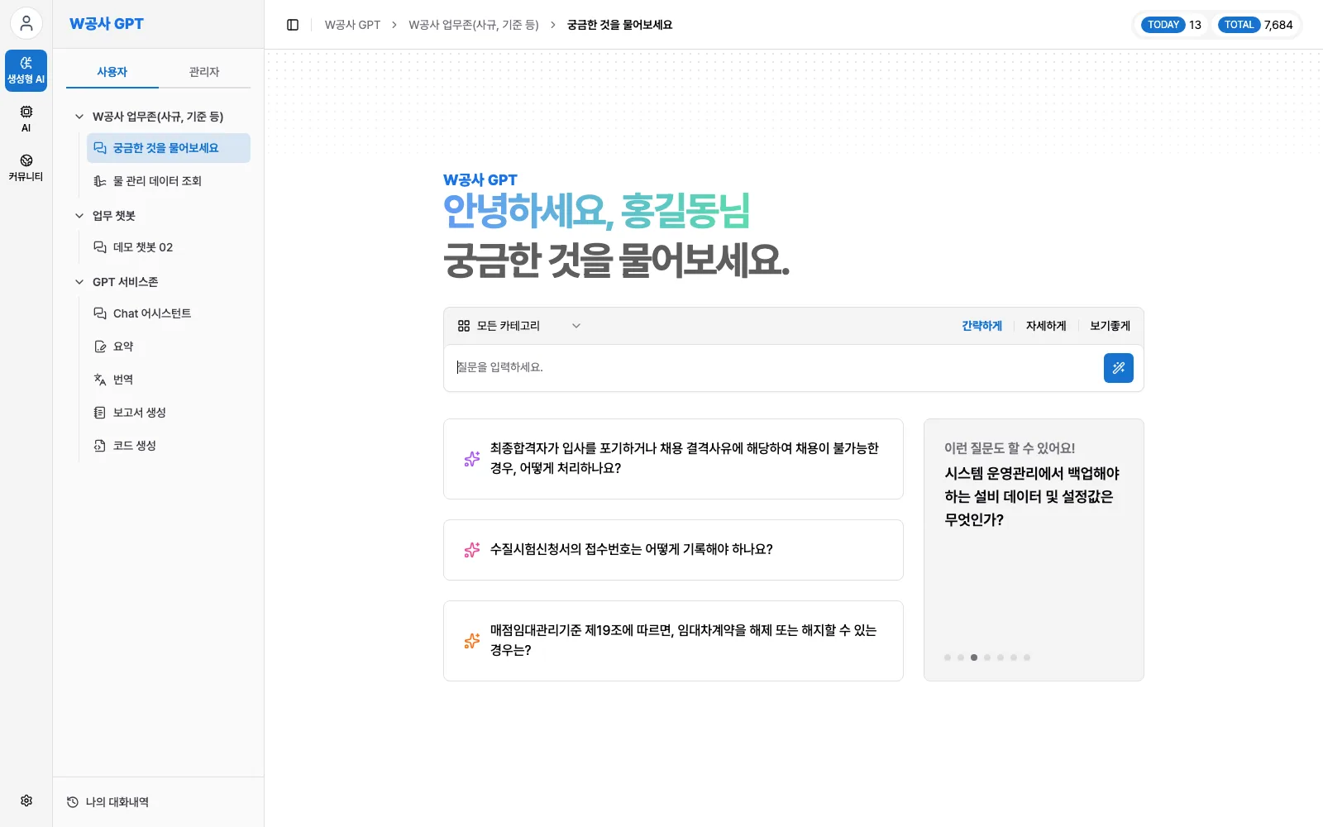Ask the 최종합격자 입사 포기 sample question

pyautogui.click(x=673, y=459)
